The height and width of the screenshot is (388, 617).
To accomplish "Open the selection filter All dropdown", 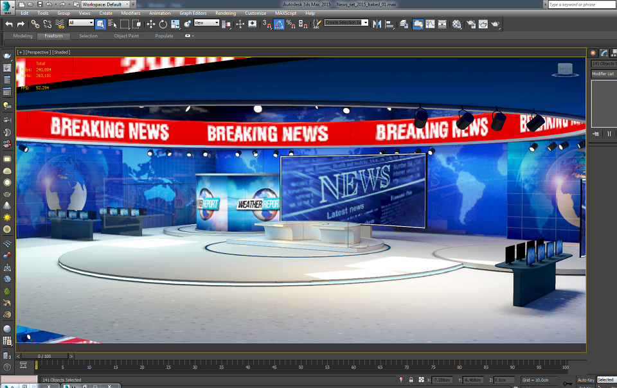I will click(81, 22).
